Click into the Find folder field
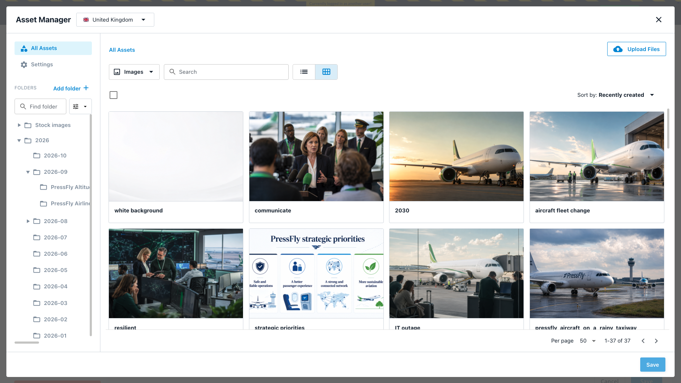This screenshot has width=681, height=383. [x=40, y=106]
